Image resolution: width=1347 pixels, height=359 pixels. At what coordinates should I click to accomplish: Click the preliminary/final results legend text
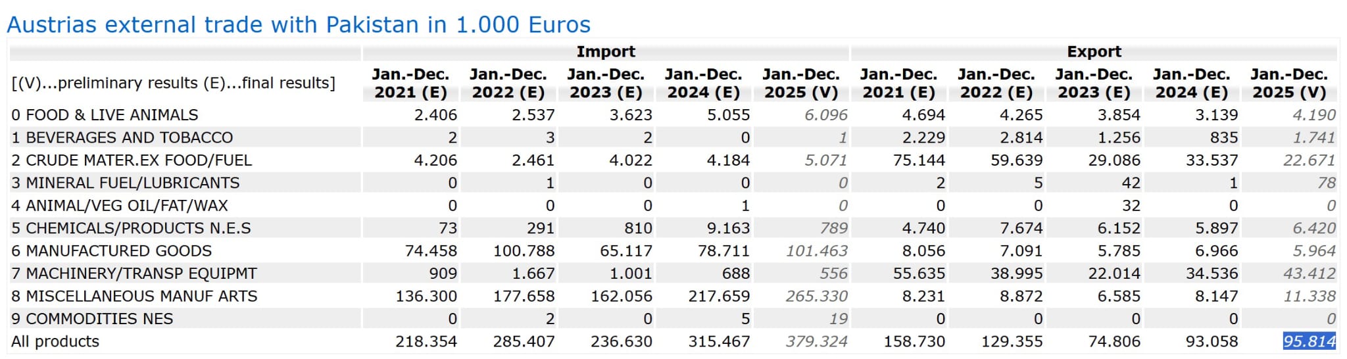[173, 83]
